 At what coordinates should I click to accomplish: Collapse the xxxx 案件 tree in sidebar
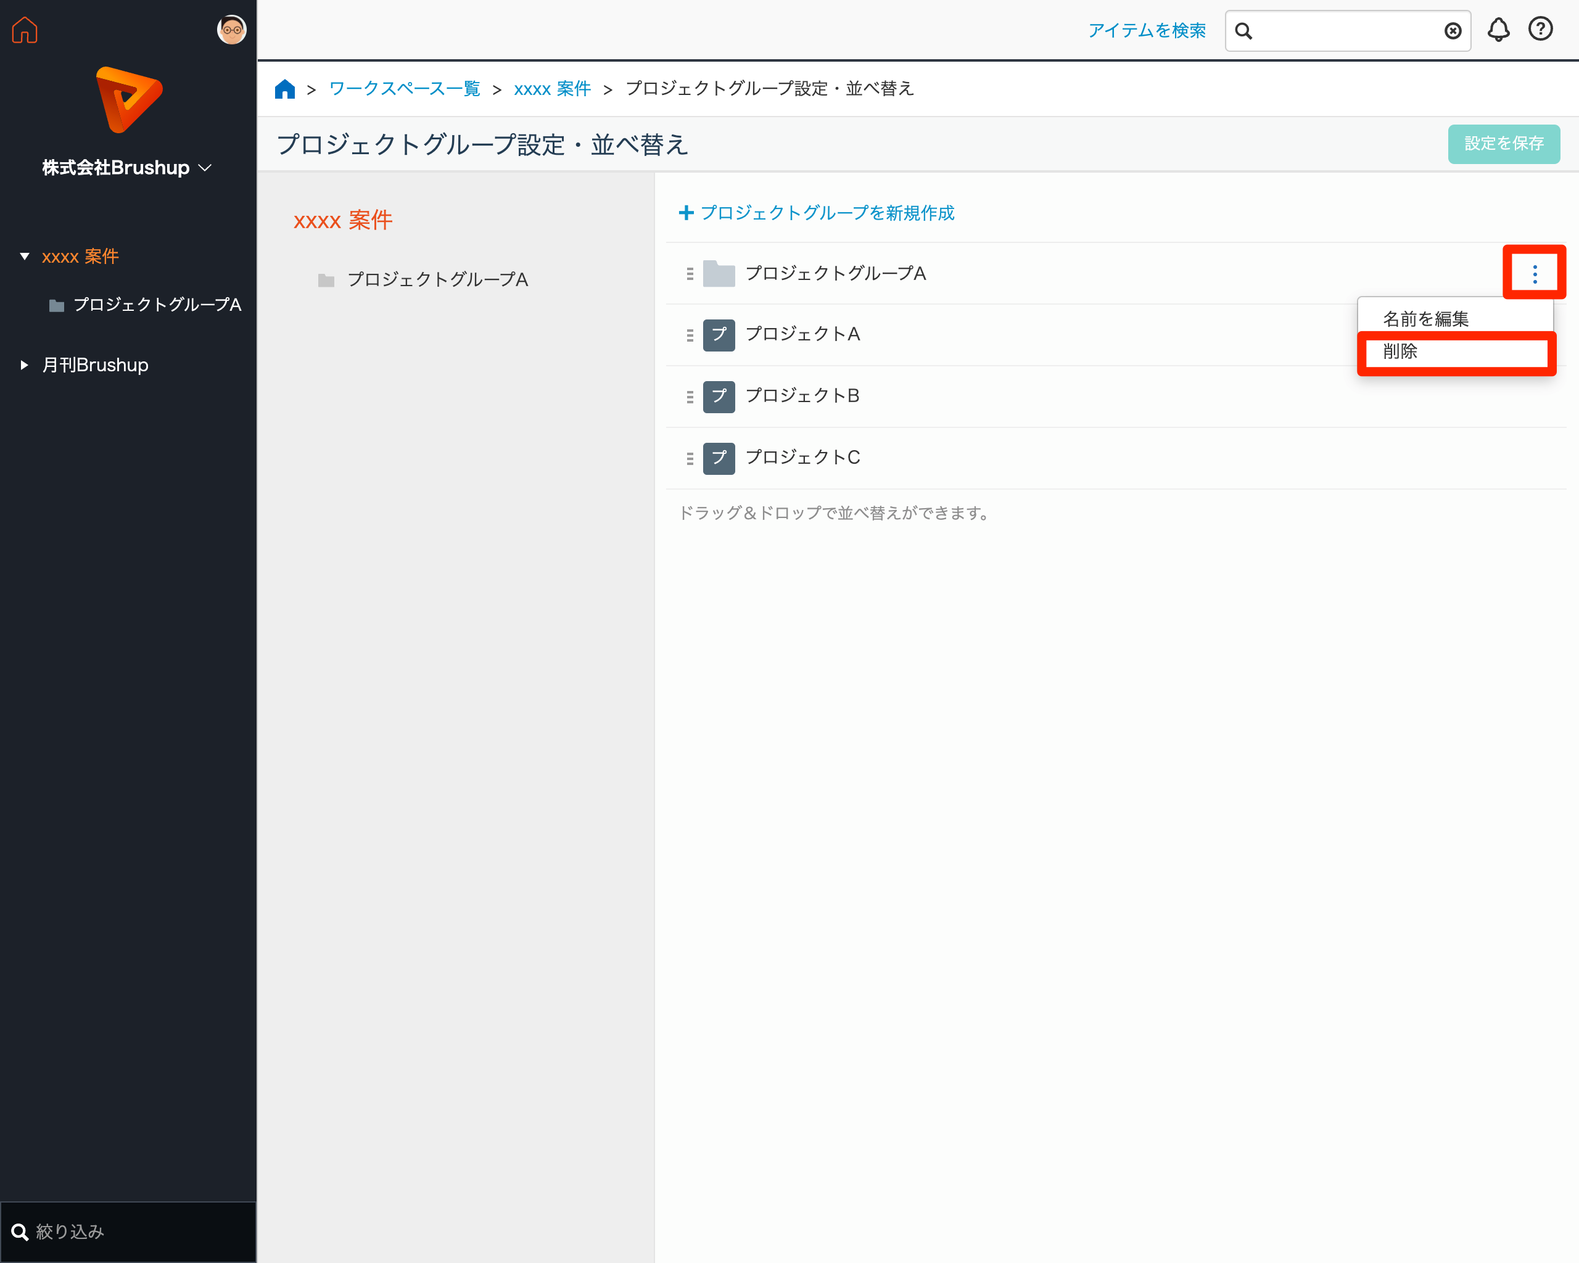[25, 257]
